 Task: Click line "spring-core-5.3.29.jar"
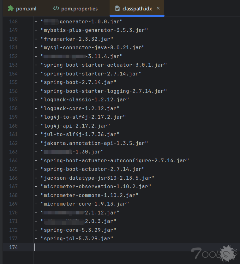[79, 230]
